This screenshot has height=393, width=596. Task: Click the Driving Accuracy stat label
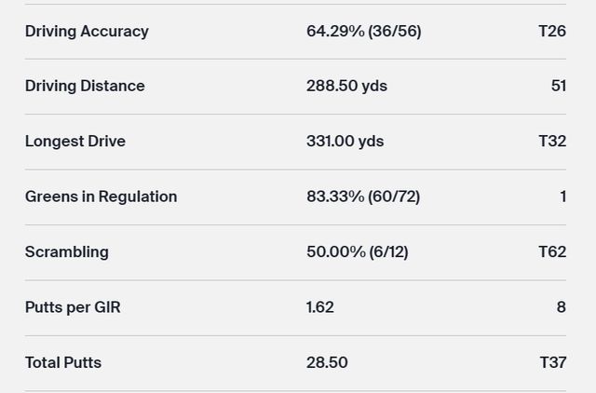click(x=87, y=31)
